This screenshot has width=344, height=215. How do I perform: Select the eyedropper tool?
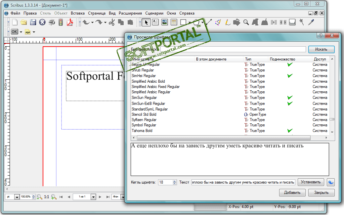(311, 22)
